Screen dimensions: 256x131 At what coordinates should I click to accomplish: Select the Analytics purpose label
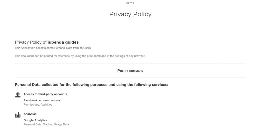(x=30, y=114)
